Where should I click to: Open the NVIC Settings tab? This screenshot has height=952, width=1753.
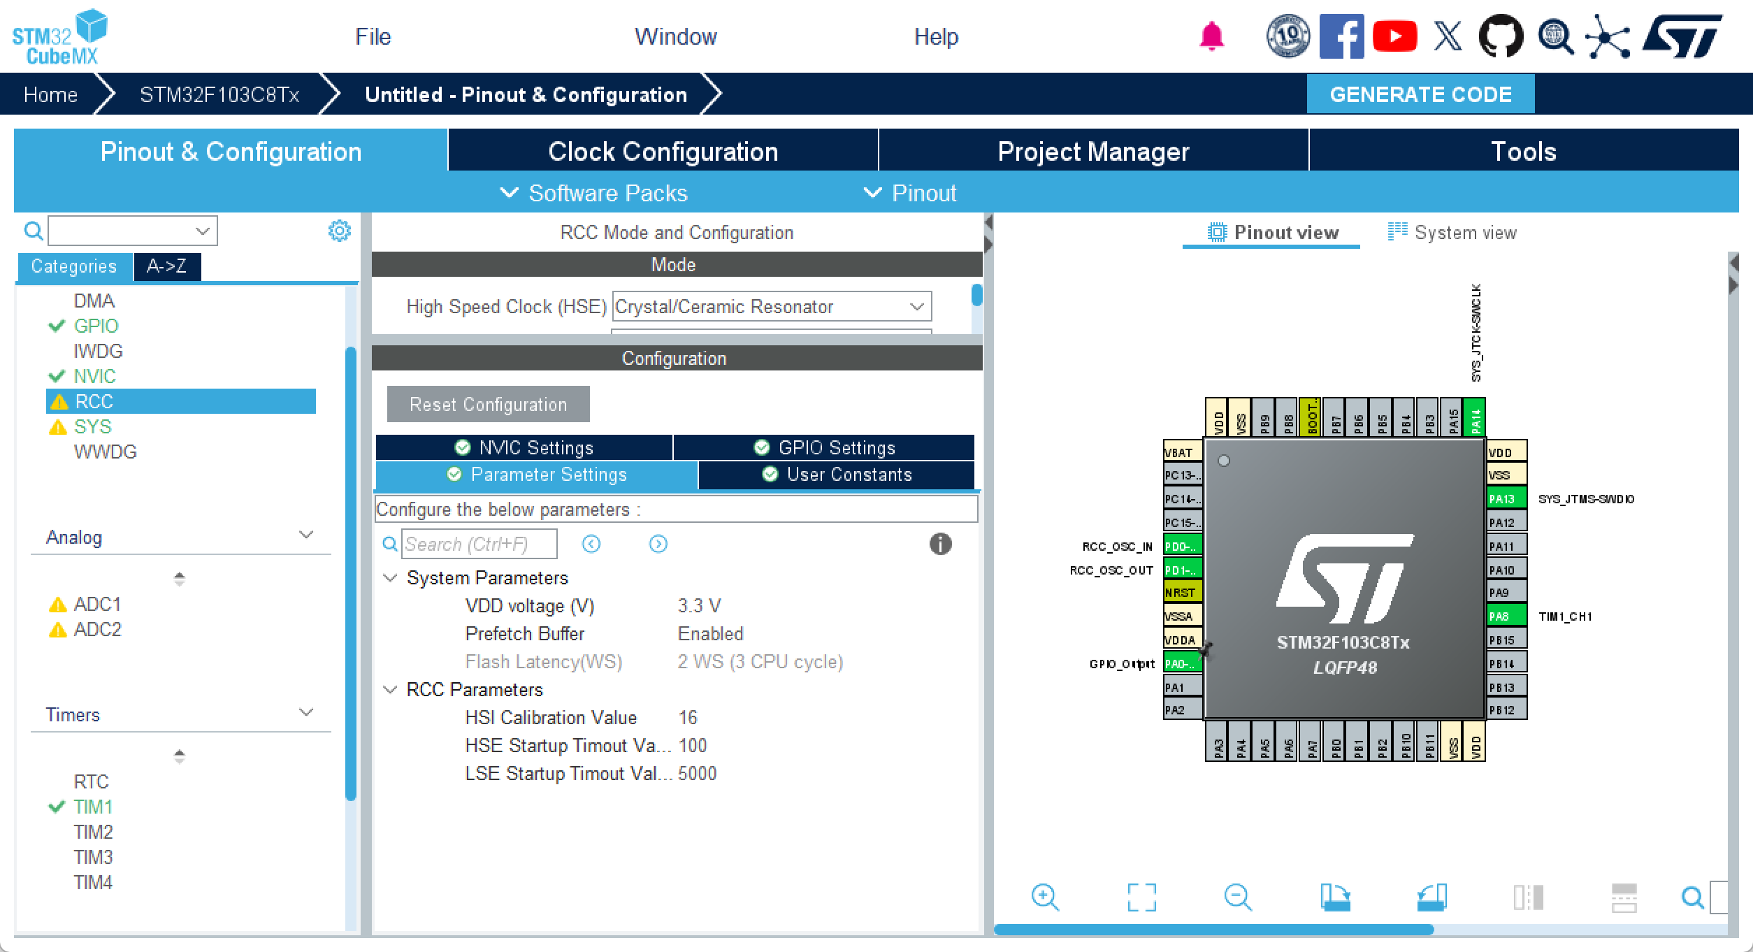[524, 447]
